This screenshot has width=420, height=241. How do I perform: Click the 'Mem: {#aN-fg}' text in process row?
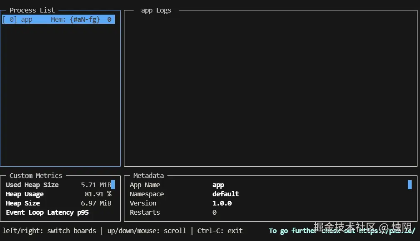[x=75, y=20]
